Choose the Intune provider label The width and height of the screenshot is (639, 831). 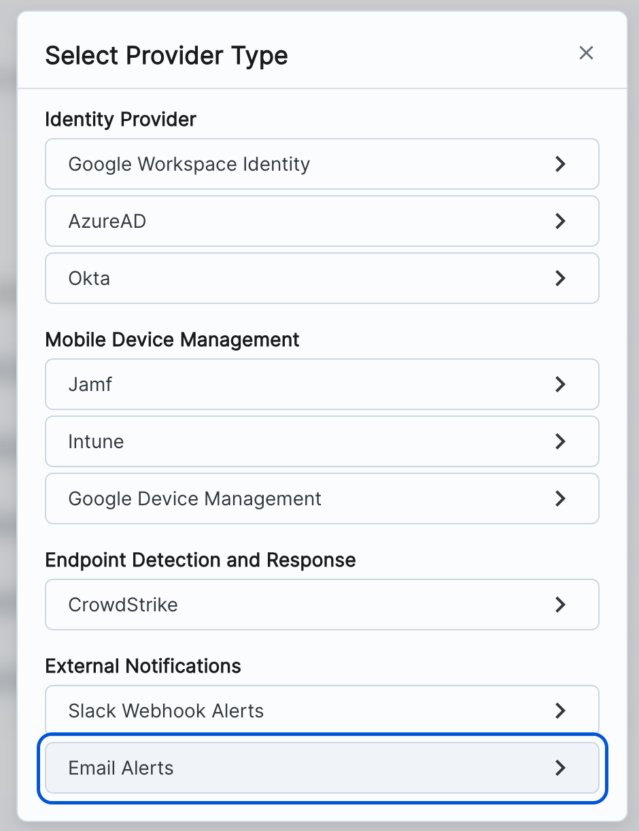[x=96, y=441]
